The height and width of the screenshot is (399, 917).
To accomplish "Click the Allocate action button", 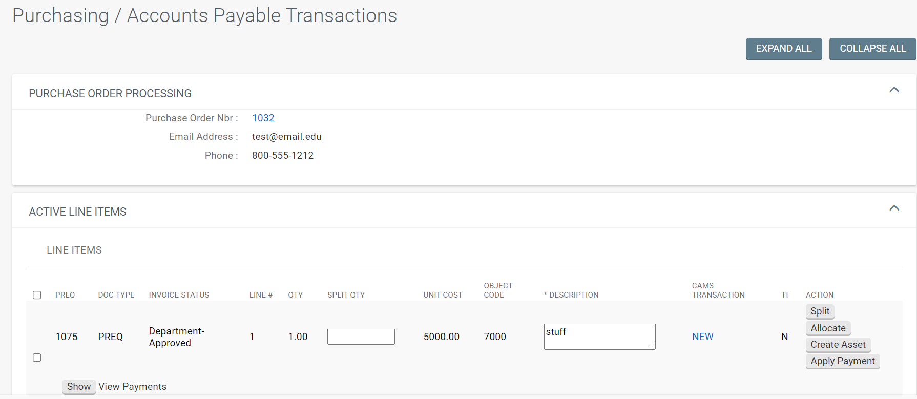I will pos(828,328).
